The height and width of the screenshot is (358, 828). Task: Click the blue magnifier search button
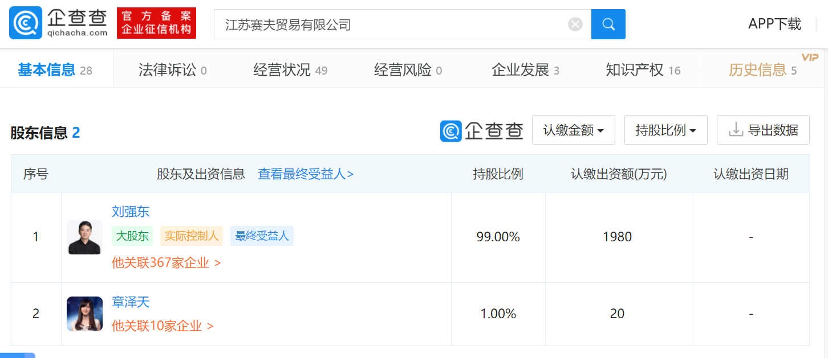coord(608,24)
